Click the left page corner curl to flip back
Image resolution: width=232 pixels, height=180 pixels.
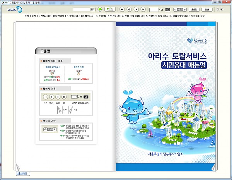18,167
